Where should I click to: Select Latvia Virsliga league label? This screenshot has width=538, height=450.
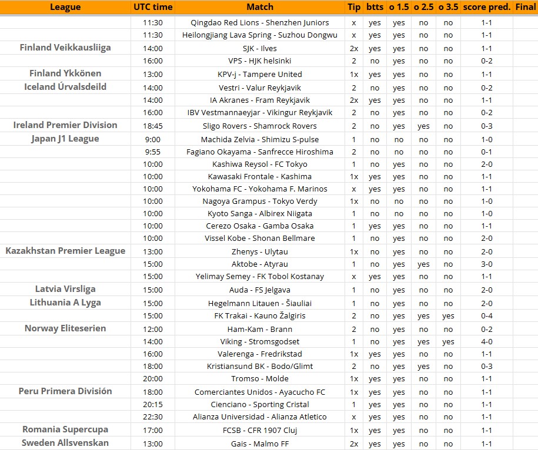point(65,289)
